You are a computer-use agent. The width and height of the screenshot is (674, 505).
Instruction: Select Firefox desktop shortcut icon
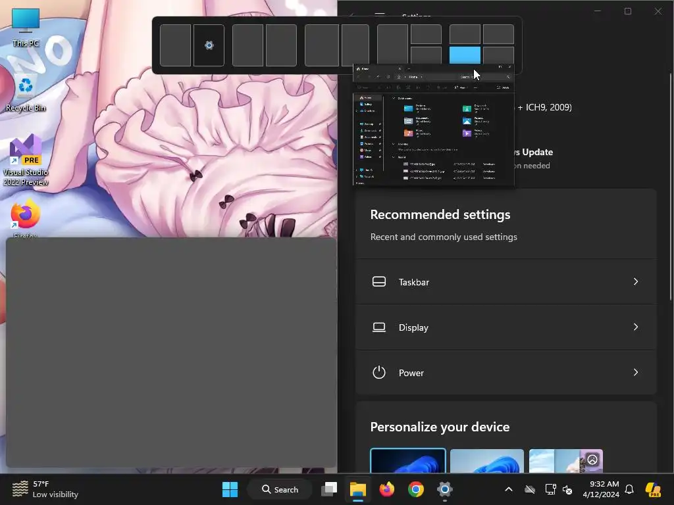26,217
